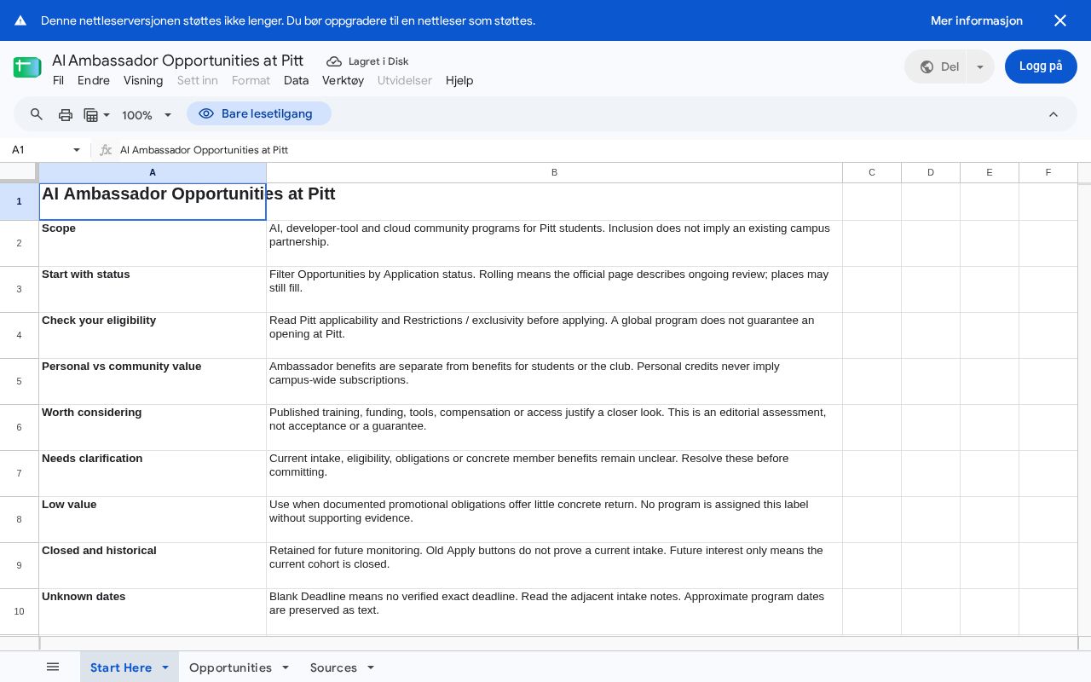Viewport: 1091px width, 682px height.
Task: Click the globe icon on Del button
Action: [x=927, y=66]
